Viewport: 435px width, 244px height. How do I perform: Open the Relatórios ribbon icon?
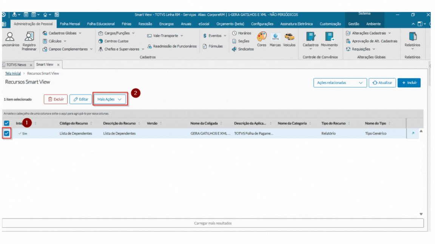(412, 41)
